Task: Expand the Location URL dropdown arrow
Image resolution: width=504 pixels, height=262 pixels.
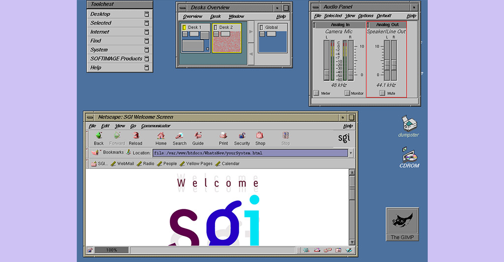Action: [x=351, y=153]
